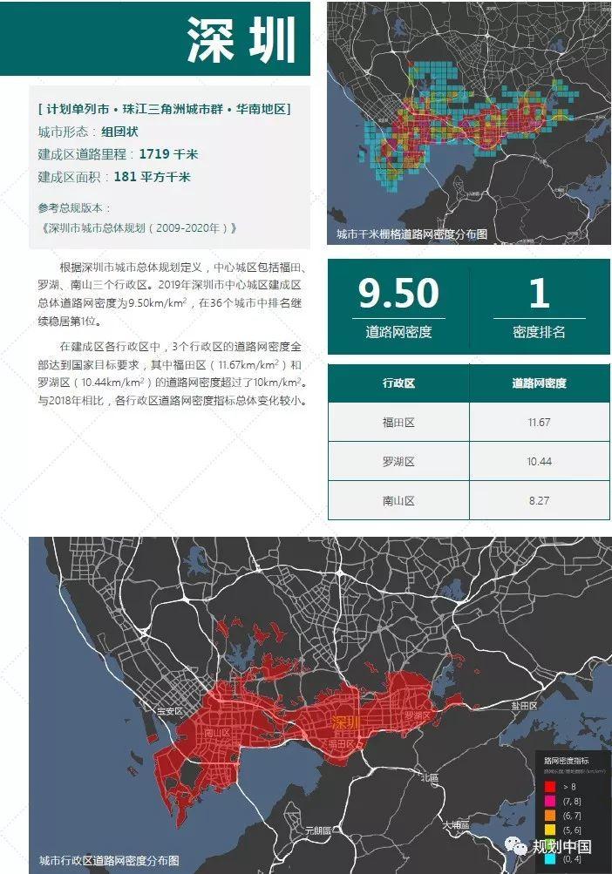Click the 大埔區 label on bottom map
The height and width of the screenshot is (874, 612).
[456, 824]
